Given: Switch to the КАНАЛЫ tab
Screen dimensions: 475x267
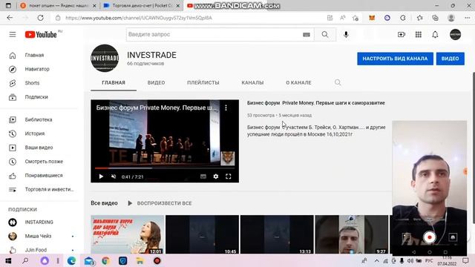Looking at the screenshot, I should click(252, 82).
